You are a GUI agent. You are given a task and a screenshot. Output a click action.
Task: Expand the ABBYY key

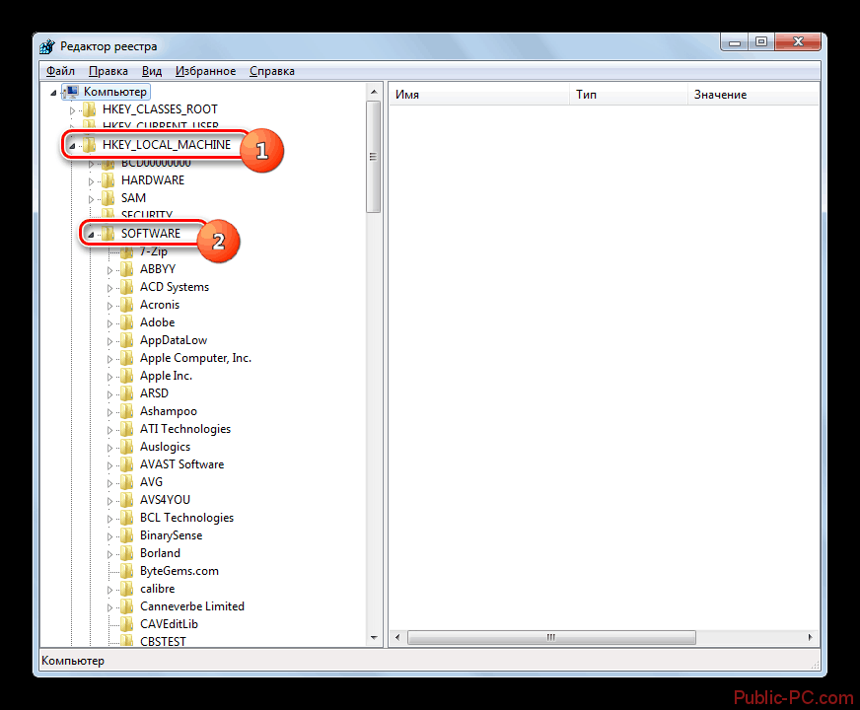pyautogui.click(x=109, y=269)
